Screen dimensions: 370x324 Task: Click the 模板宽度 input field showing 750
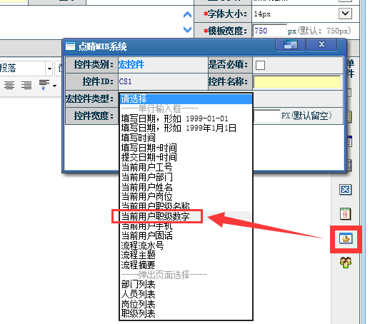click(x=269, y=31)
